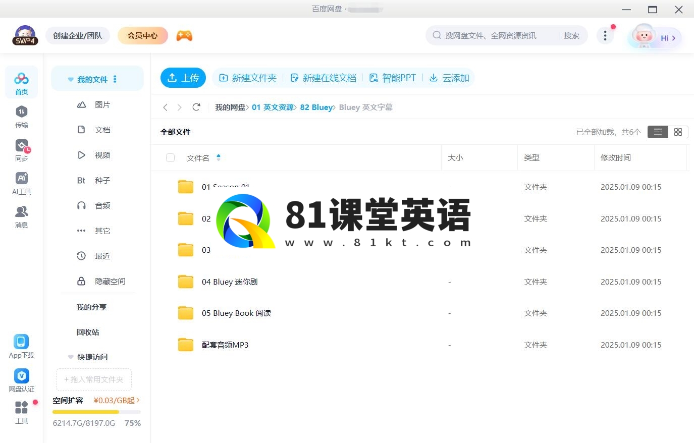This screenshot has width=694, height=443.
Task: Click the 智能PPT button
Action: coord(393,78)
